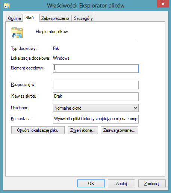
Task: Cancel changes with the Anuluj button
Action: click(121, 184)
